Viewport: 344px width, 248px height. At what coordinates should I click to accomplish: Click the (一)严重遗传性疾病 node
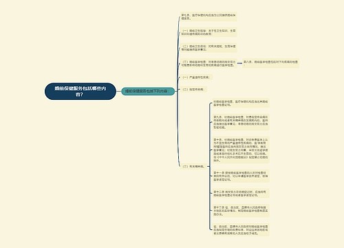click(196, 77)
